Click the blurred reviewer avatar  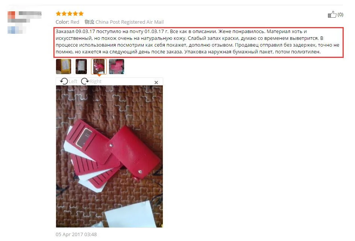(x=11, y=15)
